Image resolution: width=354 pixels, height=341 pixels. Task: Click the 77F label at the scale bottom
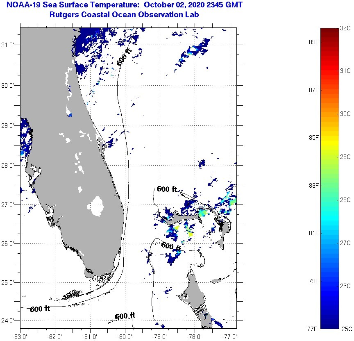[x=314, y=328]
